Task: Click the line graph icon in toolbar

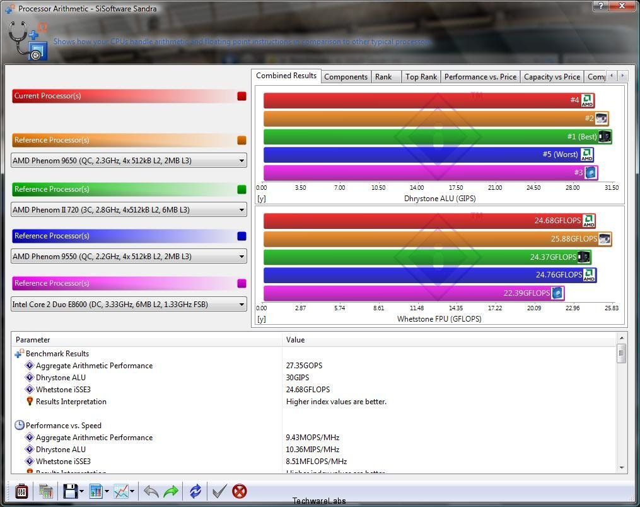Action: tap(121, 491)
